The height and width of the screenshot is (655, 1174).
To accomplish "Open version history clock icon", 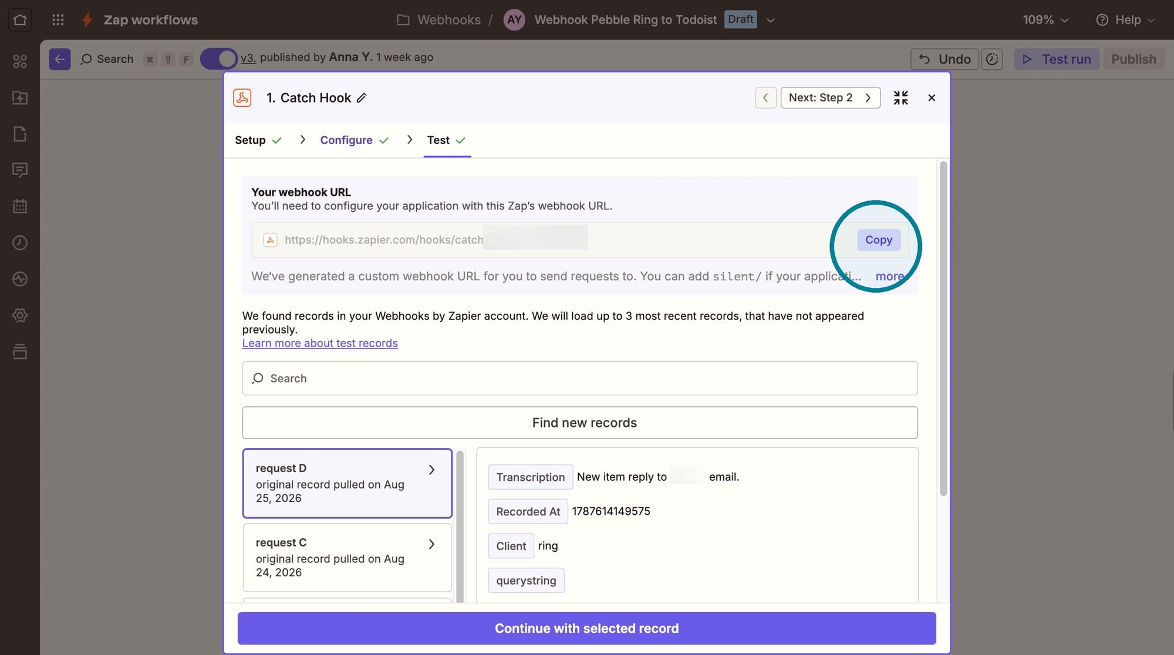I will pos(992,59).
